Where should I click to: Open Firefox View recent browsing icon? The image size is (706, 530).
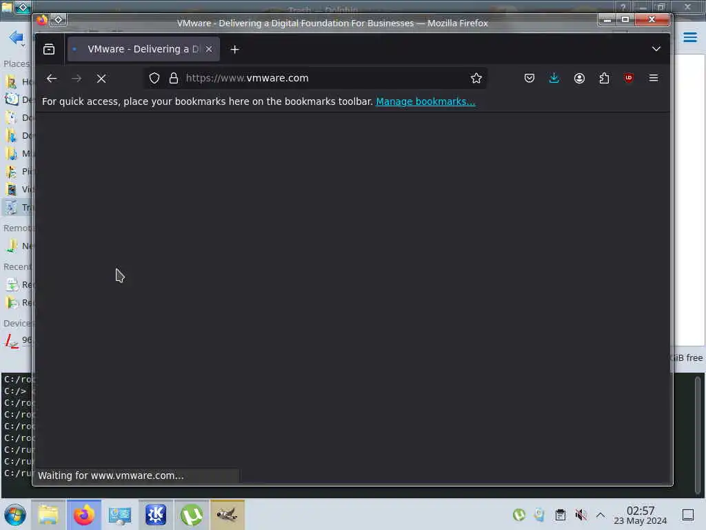49,49
